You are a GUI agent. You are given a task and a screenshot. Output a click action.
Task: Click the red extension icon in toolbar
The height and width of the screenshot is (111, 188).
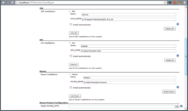pos(175,3)
